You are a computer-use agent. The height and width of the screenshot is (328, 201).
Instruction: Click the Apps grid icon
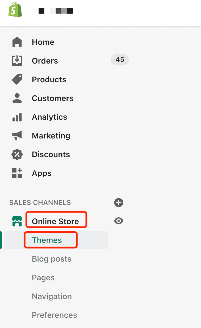[x=17, y=173]
